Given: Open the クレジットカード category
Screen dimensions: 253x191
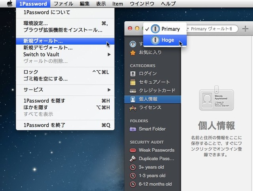Looking at the screenshot, I should tap(153, 91).
